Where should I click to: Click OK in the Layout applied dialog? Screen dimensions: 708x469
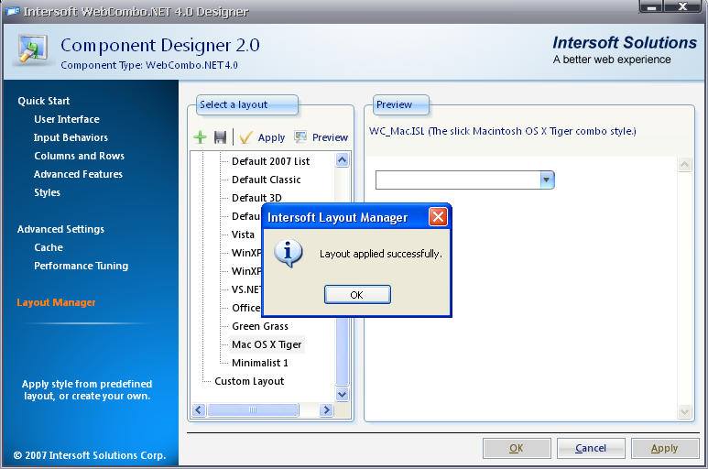357,295
